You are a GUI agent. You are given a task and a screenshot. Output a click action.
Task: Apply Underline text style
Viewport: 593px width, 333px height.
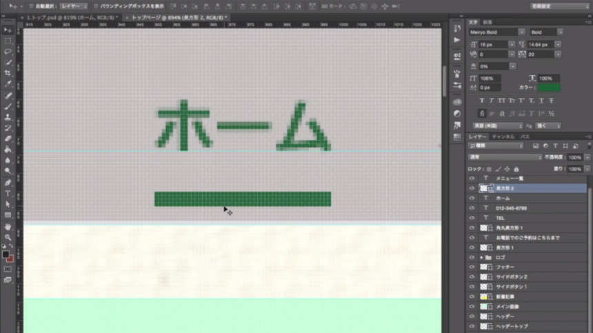(541, 101)
